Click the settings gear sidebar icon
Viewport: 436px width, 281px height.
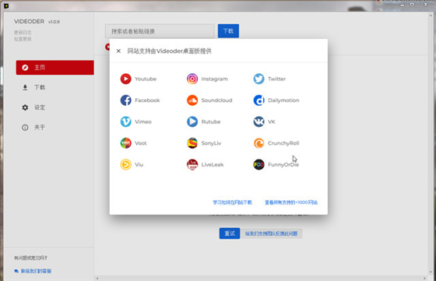click(25, 107)
